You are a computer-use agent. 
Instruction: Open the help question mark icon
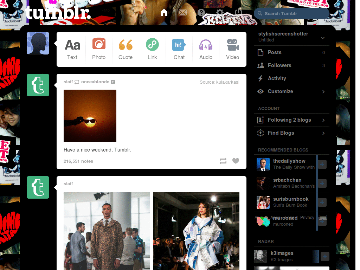[x=201, y=12]
